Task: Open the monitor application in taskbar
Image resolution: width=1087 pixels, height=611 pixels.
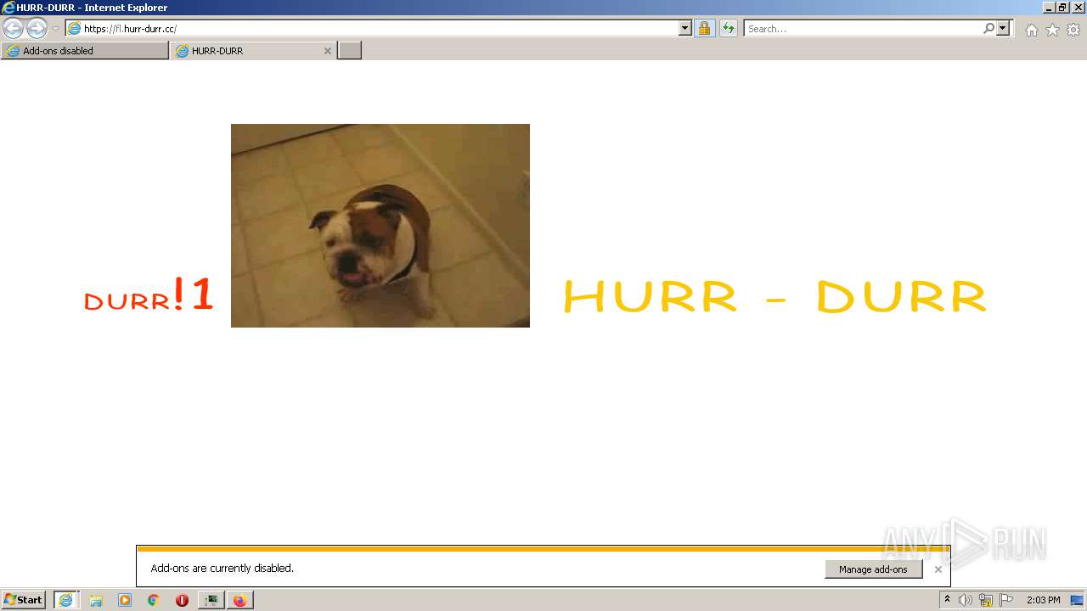Action: click(211, 600)
